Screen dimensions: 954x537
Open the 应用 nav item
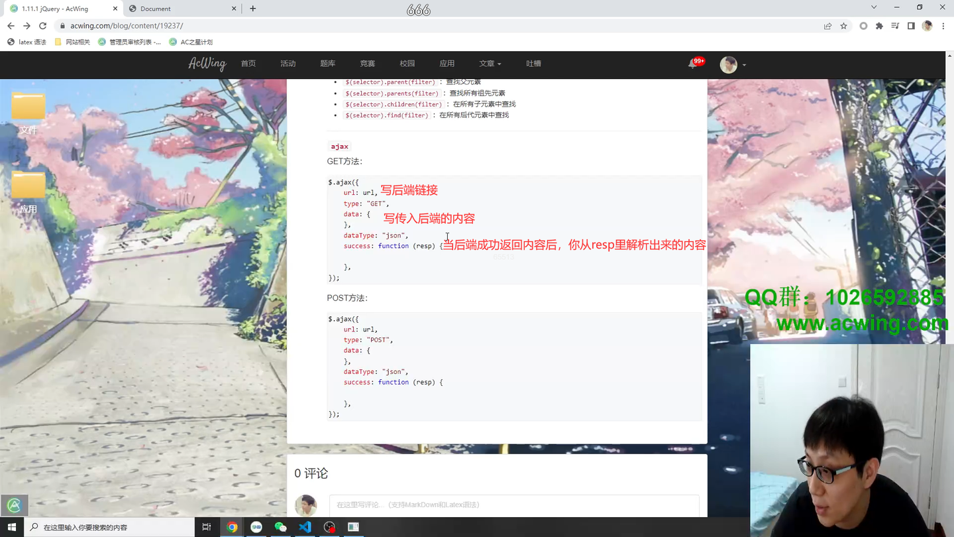coord(447,64)
